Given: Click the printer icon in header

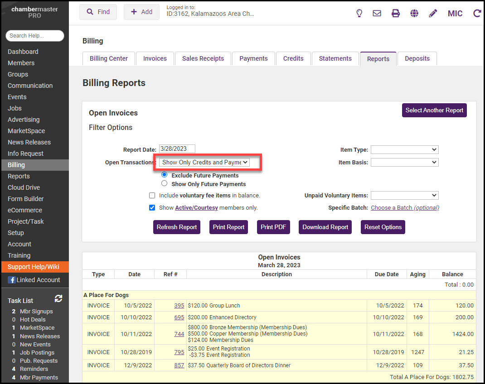Looking at the screenshot, I should pos(396,13).
